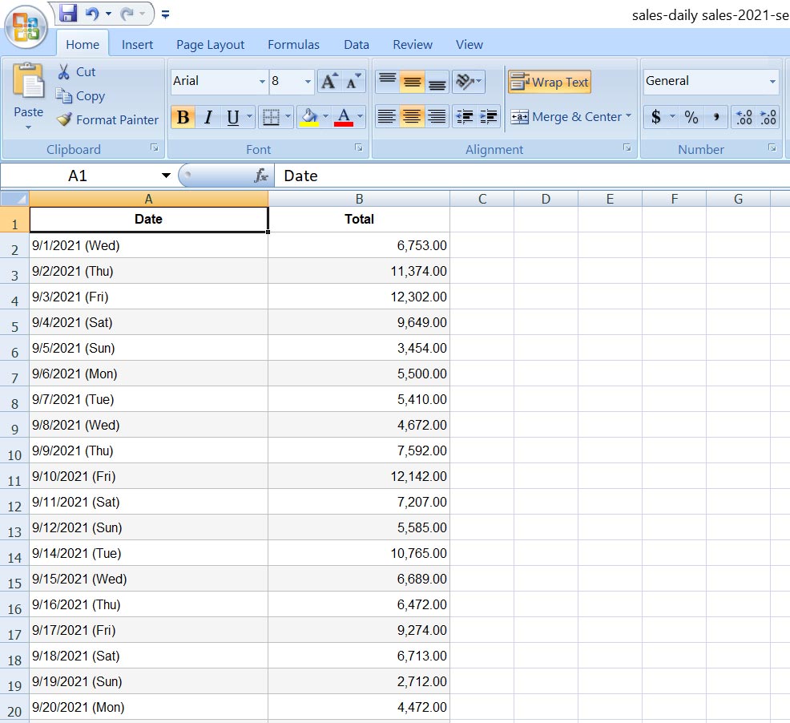Click the Undo arrow icon
This screenshot has width=790, height=723.
[x=92, y=14]
